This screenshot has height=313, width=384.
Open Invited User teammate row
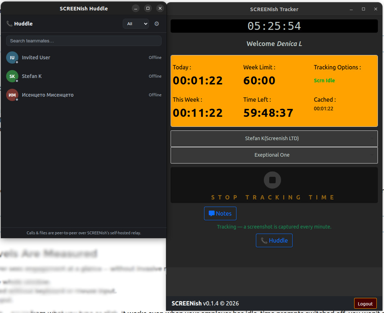pyautogui.click(x=84, y=57)
